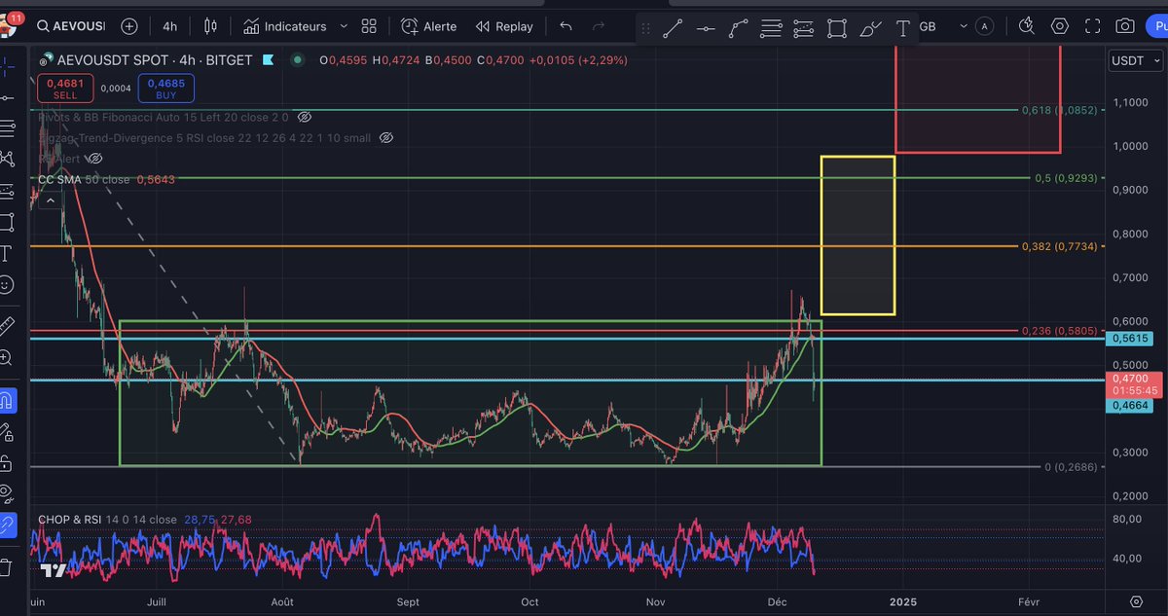Enter fullscreen mode
The image size is (1168, 616).
(x=1092, y=26)
